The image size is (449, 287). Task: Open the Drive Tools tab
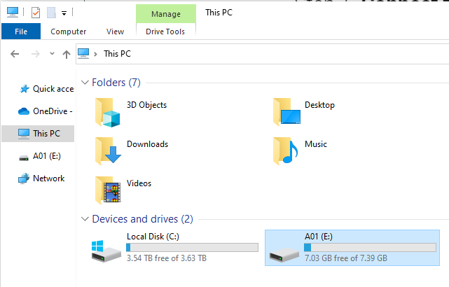(x=165, y=31)
